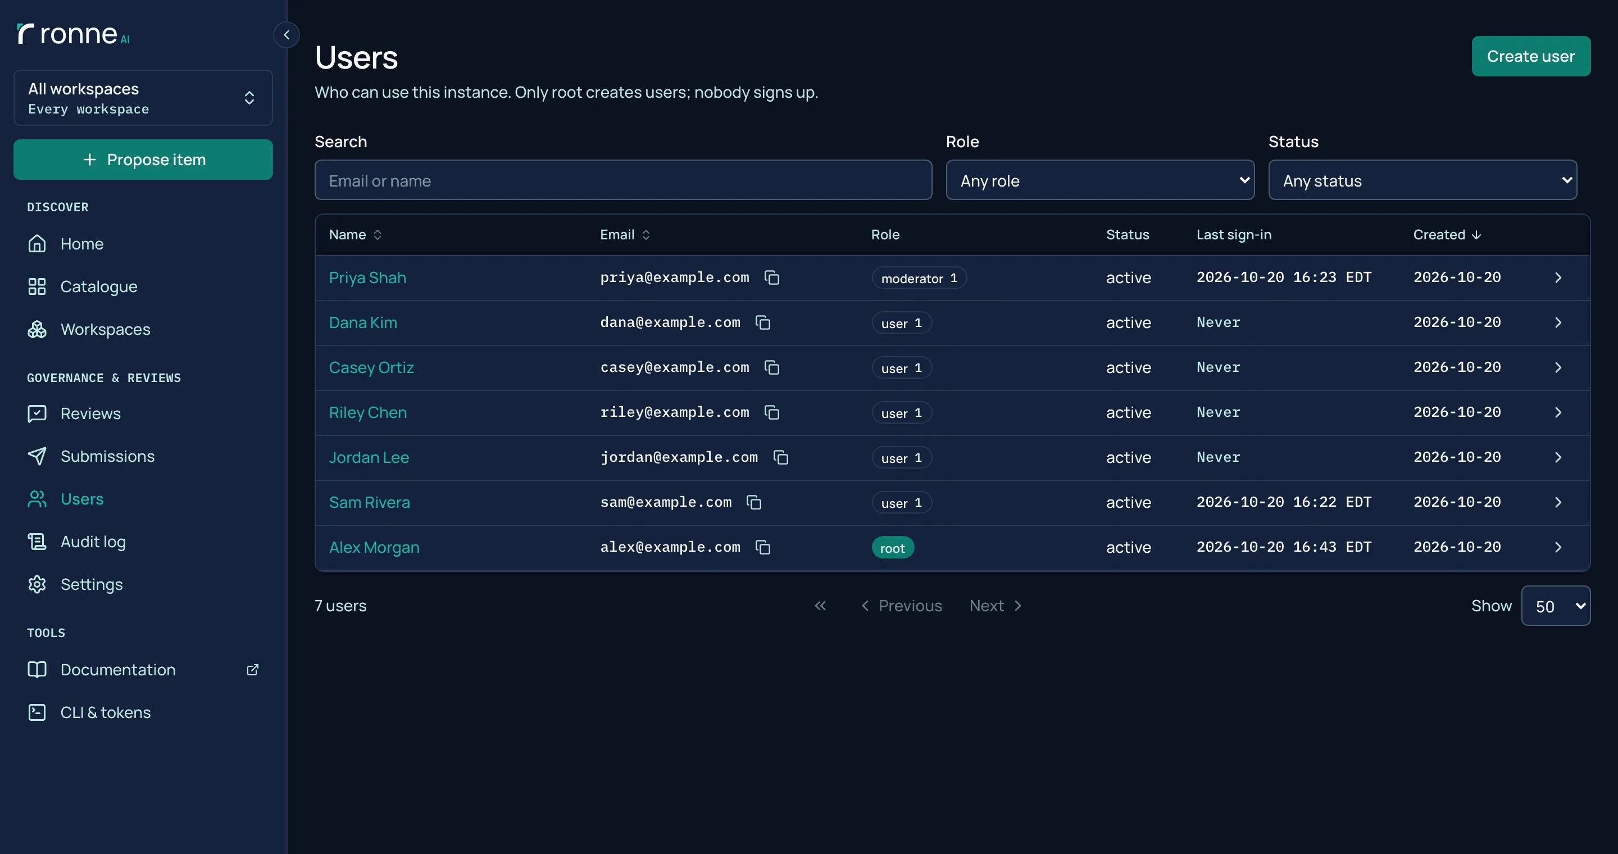Open Sam Rivera row detail chevron
The width and height of the screenshot is (1618, 854).
[x=1558, y=502]
